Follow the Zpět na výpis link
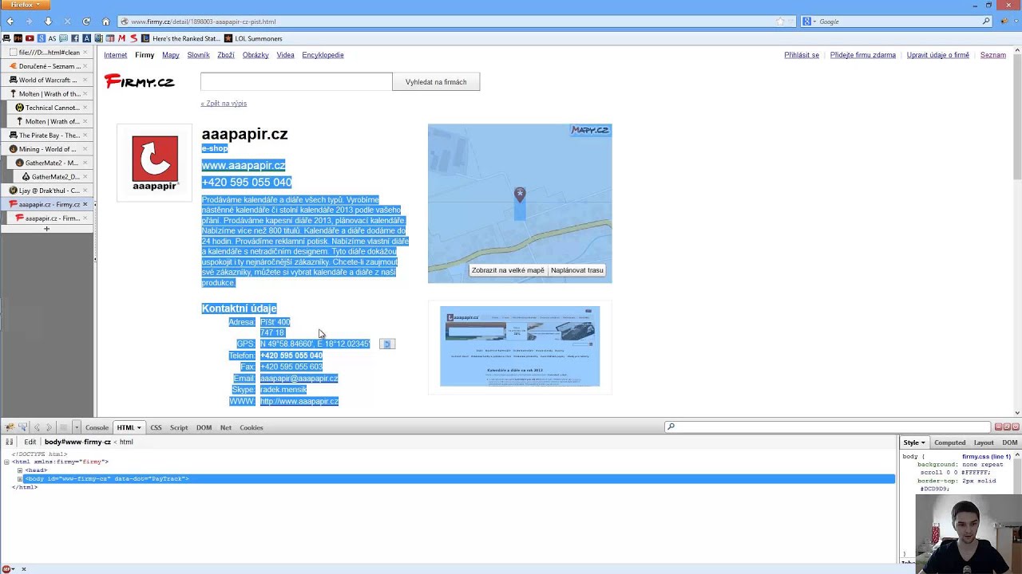Viewport: 1022px width, 574px height. coord(224,104)
